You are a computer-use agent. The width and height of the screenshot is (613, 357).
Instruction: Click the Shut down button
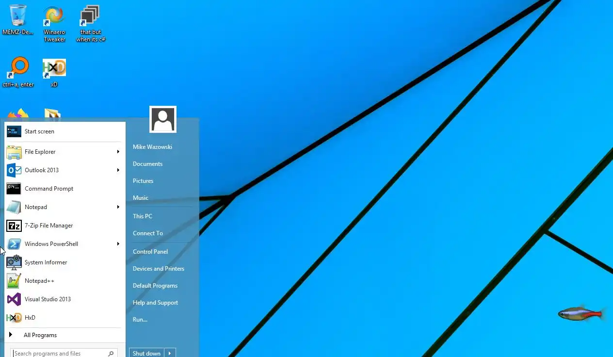[146, 353]
